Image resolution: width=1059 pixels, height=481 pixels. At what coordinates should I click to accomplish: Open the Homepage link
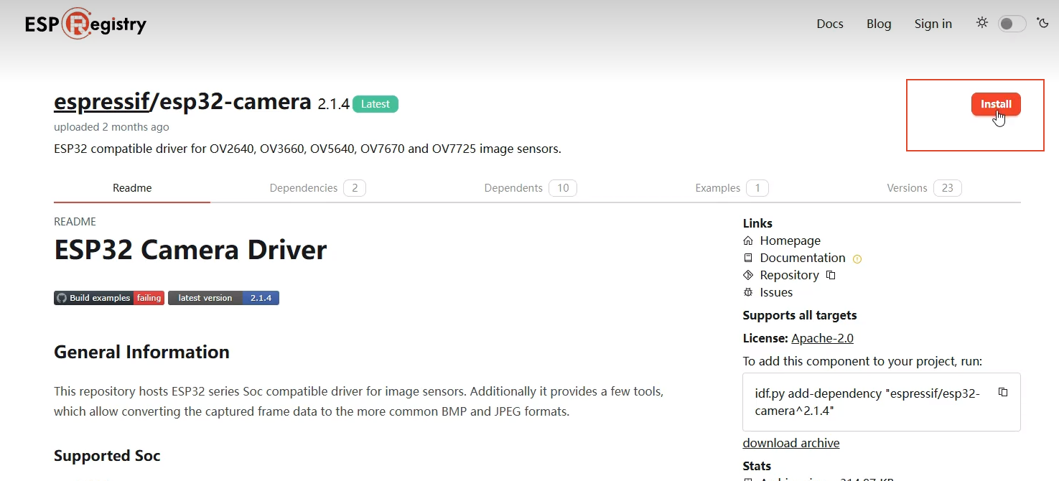(790, 240)
